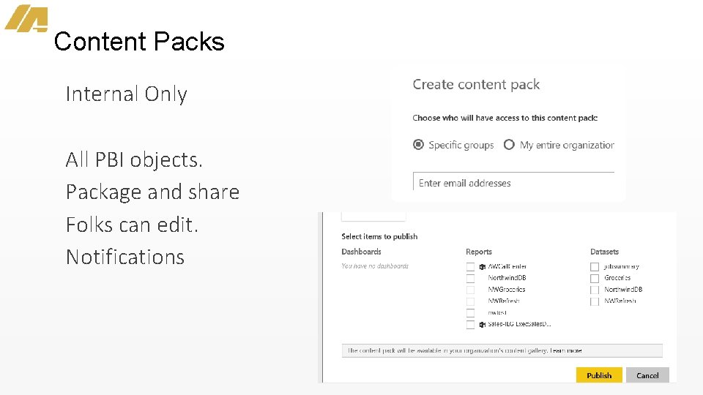Check the AWCallCenter report checkbox

470,267
